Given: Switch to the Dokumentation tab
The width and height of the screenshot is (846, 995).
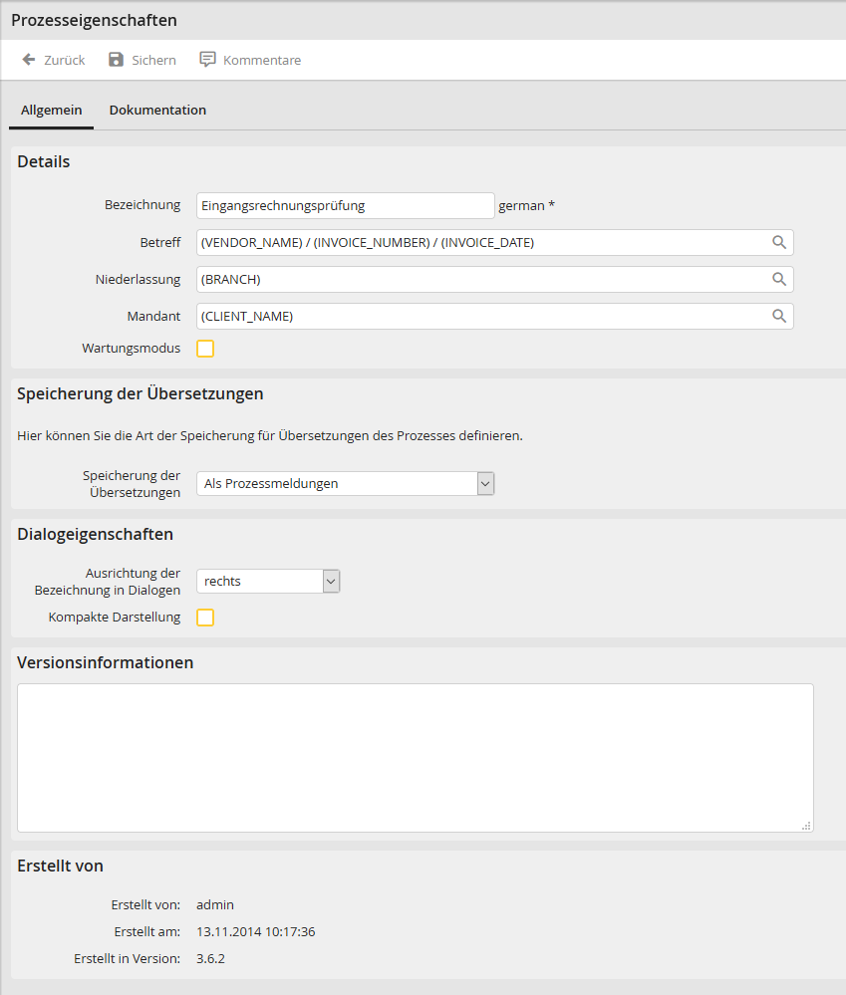Looking at the screenshot, I should click(x=157, y=111).
